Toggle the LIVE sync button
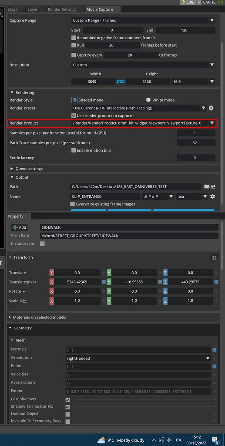 [188, 2]
